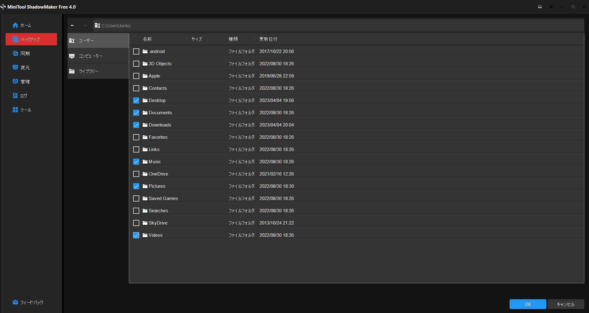Open the Sync (同期) section icon
Image resolution: width=589 pixels, height=313 pixels.
click(x=15, y=54)
